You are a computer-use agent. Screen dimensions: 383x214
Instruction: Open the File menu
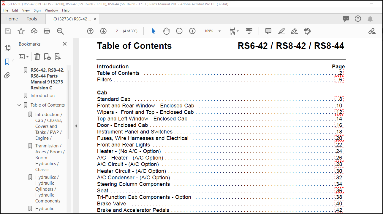coord(5,10)
